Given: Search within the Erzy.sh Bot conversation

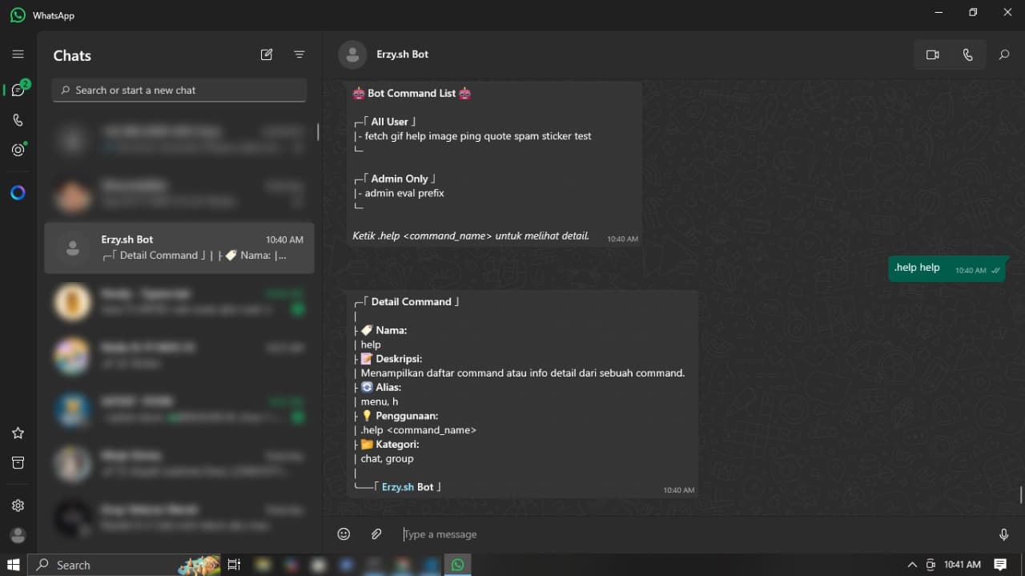Looking at the screenshot, I should [x=1003, y=54].
